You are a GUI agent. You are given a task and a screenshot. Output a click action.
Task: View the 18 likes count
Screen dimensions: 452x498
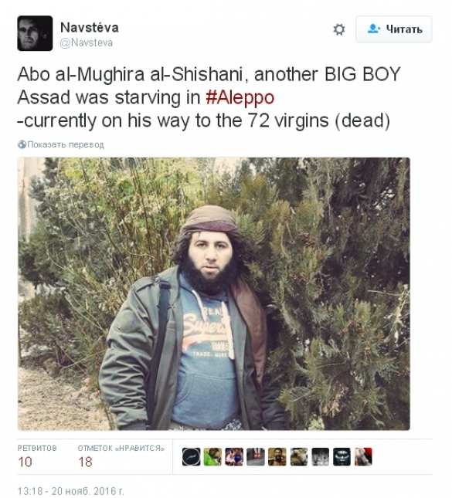(85, 462)
